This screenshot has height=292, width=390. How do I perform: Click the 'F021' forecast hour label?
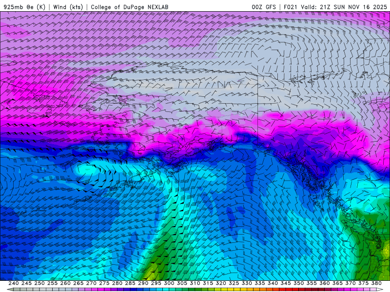tap(291, 7)
